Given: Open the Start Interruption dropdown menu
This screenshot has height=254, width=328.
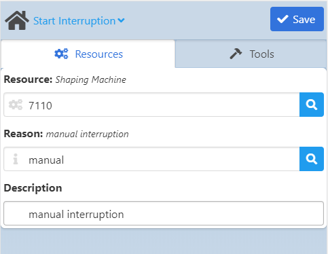Looking at the screenshot, I should pyautogui.click(x=79, y=21).
